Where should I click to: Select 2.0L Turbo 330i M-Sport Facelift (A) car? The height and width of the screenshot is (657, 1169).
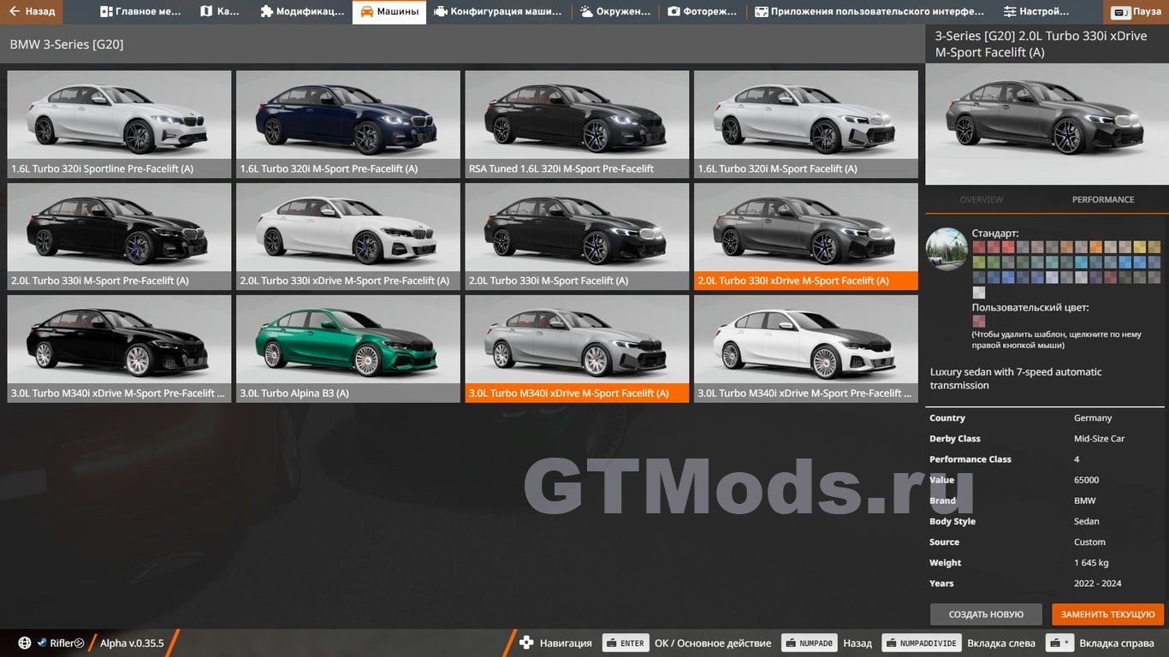pos(577,236)
